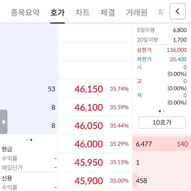The width and height of the screenshot is (191, 191).
Task: Click the 45,950 bid price
Action: tap(89, 162)
